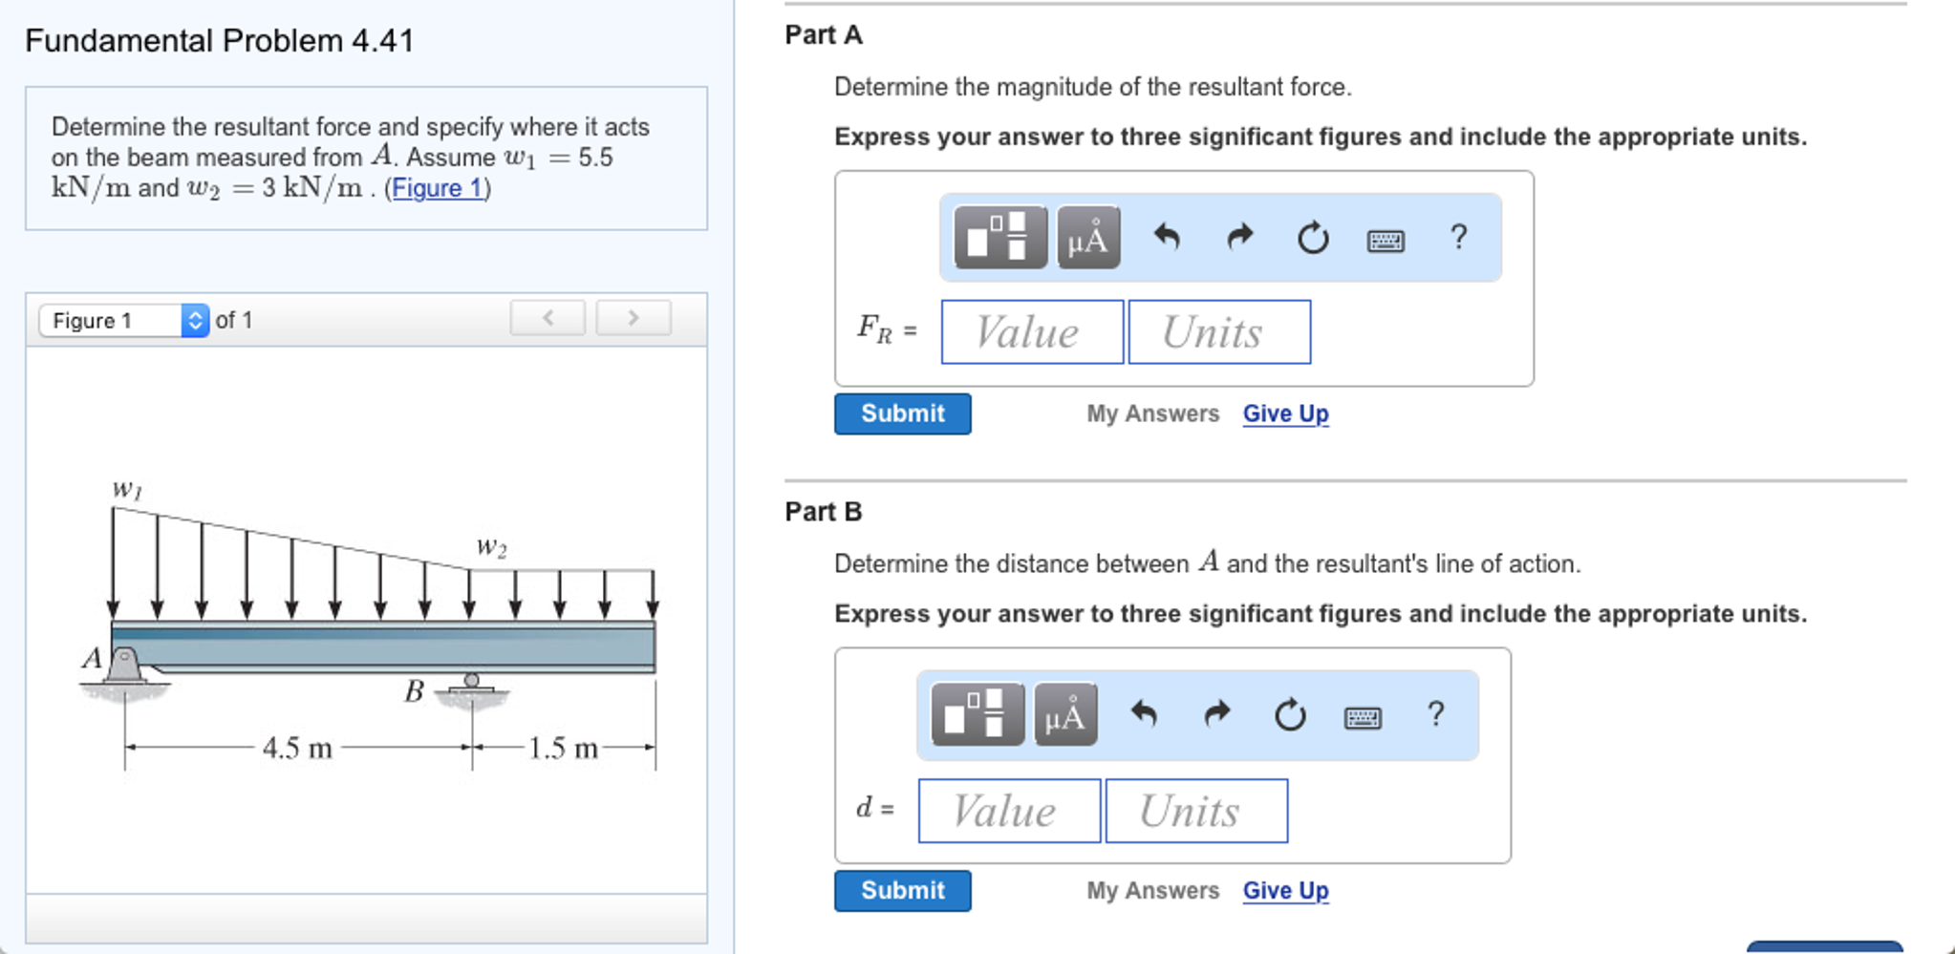
Task: Open Figure 1 from the problem statement link
Action: (438, 188)
